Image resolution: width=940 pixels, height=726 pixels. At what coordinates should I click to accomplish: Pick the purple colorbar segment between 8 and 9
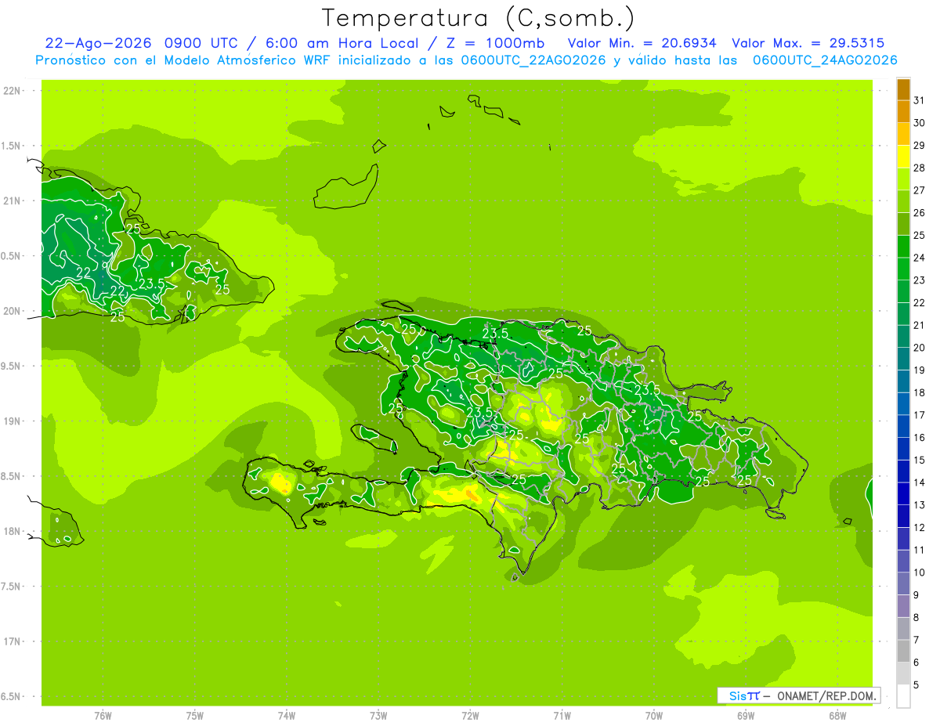click(903, 606)
